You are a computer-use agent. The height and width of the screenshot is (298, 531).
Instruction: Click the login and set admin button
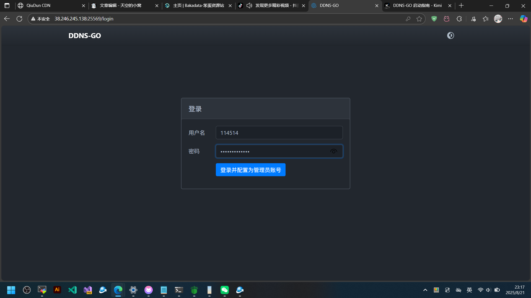pyautogui.click(x=250, y=170)
